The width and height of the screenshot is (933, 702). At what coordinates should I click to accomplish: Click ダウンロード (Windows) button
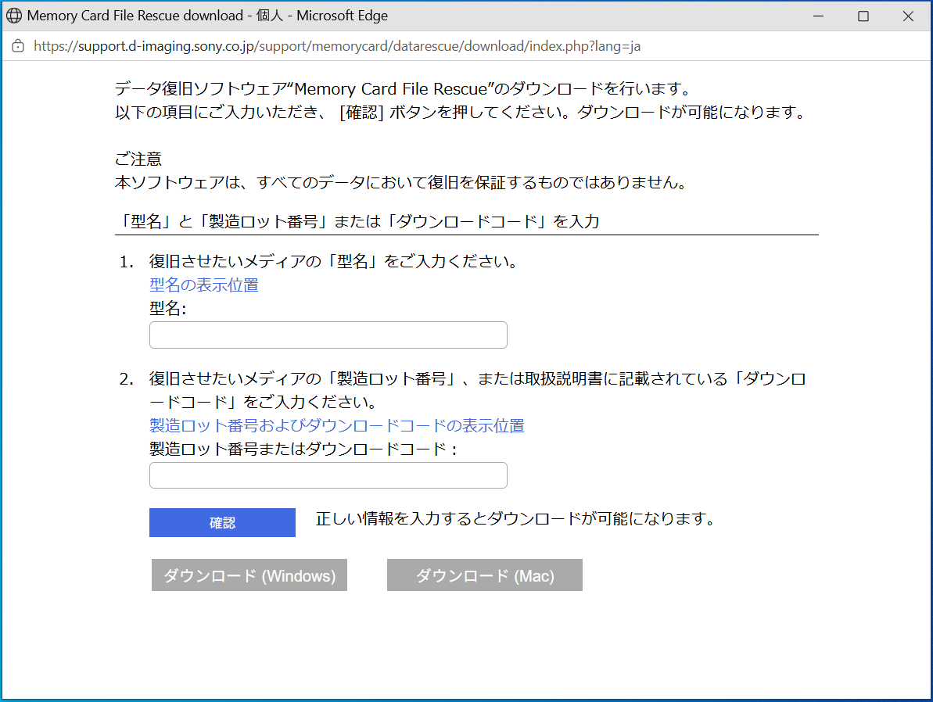pyautogui.click(x=249, y=575)
